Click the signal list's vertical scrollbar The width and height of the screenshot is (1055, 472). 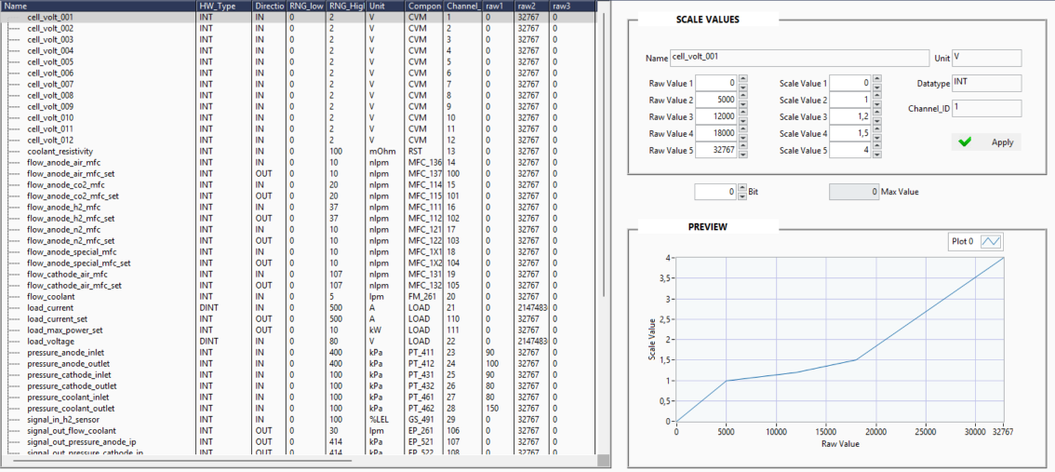pos(603,233)
